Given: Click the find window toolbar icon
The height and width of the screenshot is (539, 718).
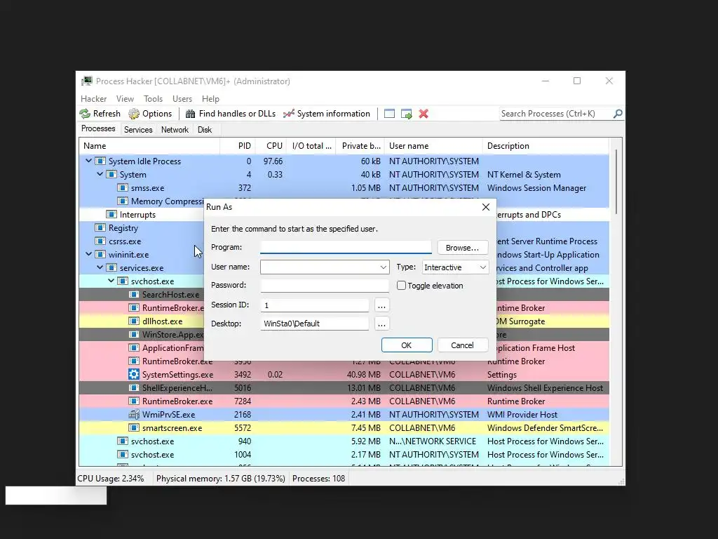Looking at the screenshot, I should [x=389, y=114].
